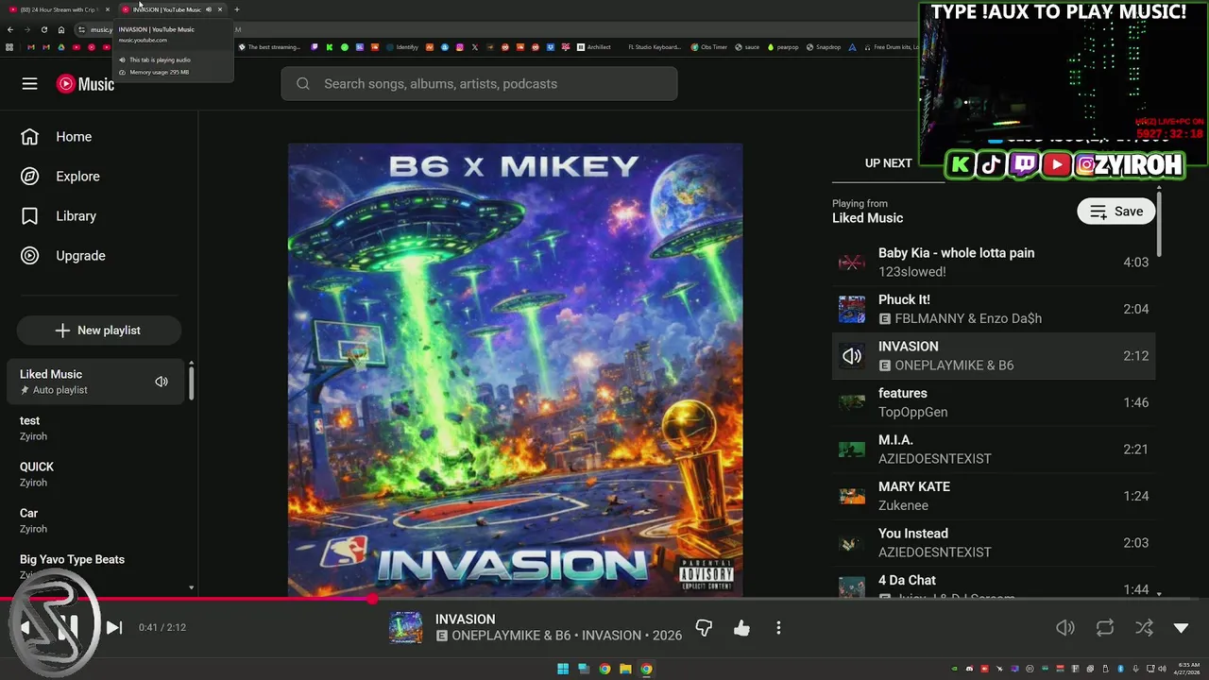Click the now-playing speaker icon on the INVASION row

click(852, 356)
